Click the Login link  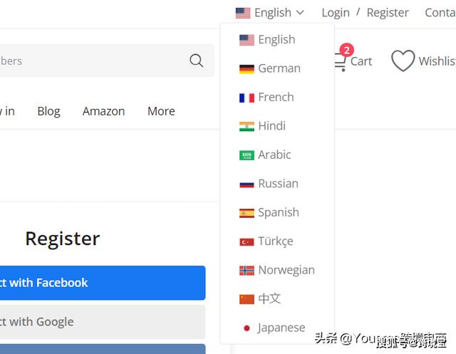click(336, 13)
